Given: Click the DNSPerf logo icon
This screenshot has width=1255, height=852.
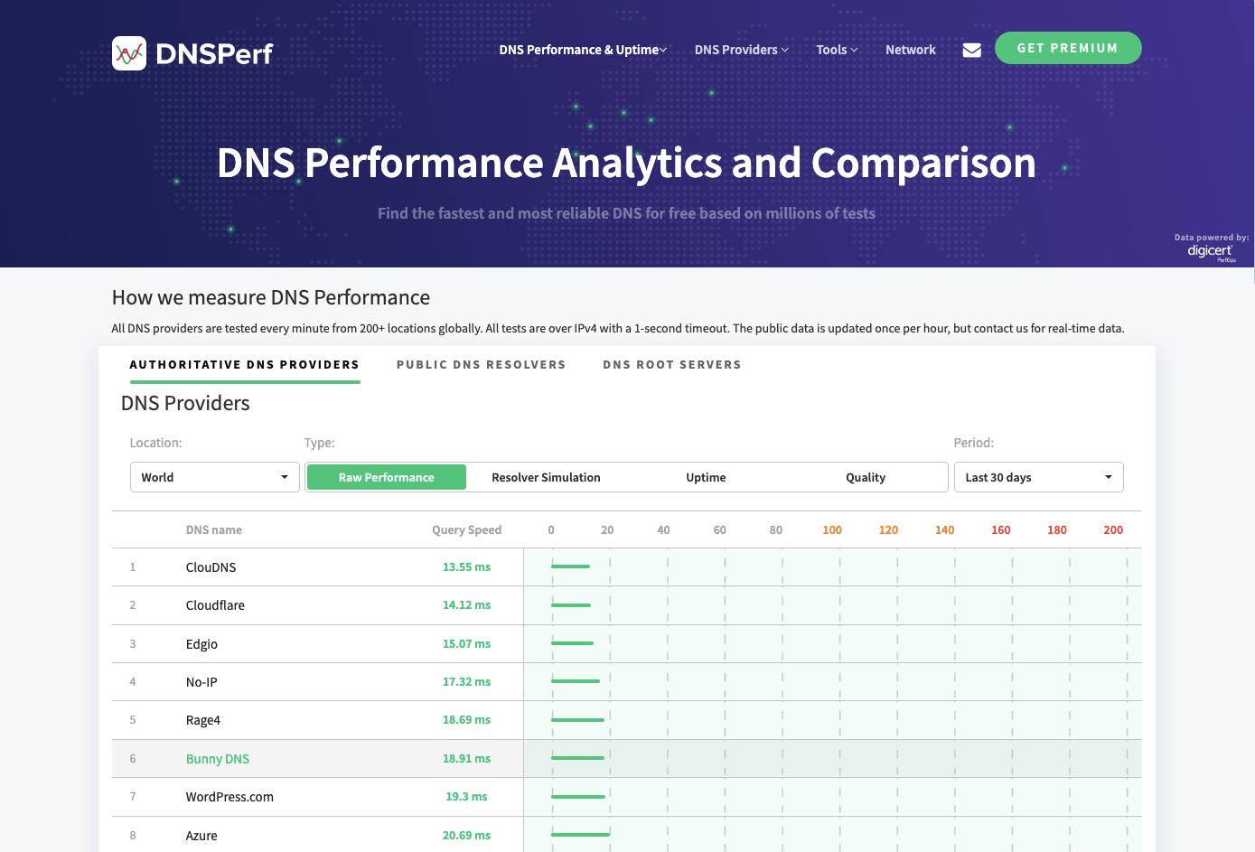Looking at the screenshot, I should tap(129, 53).
